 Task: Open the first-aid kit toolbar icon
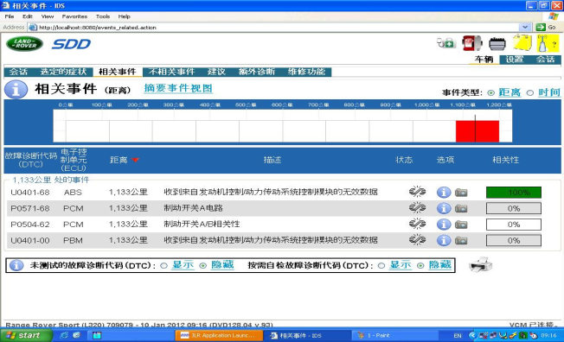coord(446,43)
